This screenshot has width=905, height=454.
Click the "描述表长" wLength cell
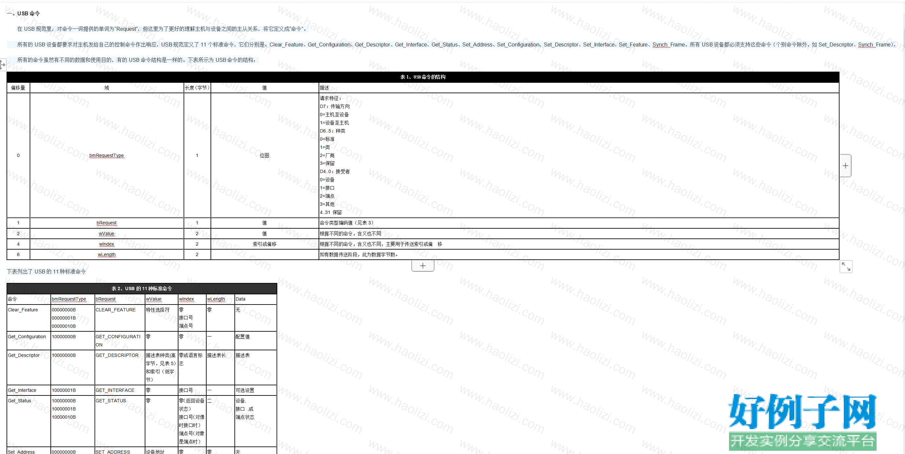tap(220, 367)
